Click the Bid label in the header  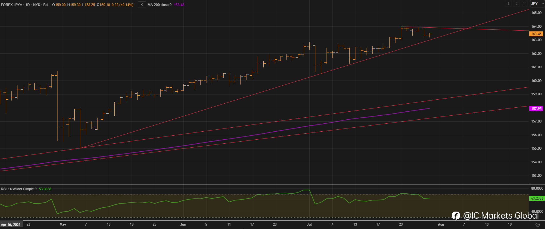(46, 5)
